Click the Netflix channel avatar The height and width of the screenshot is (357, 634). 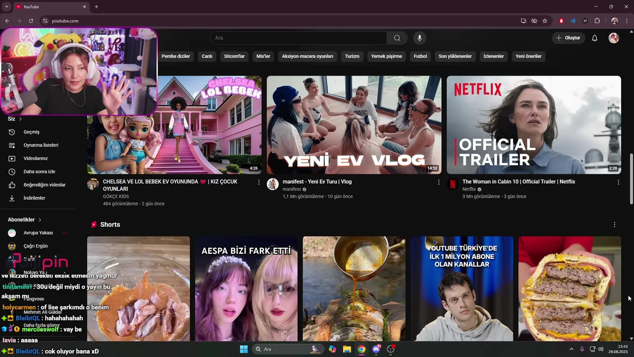pyautogui.click(x=453, y=184)
